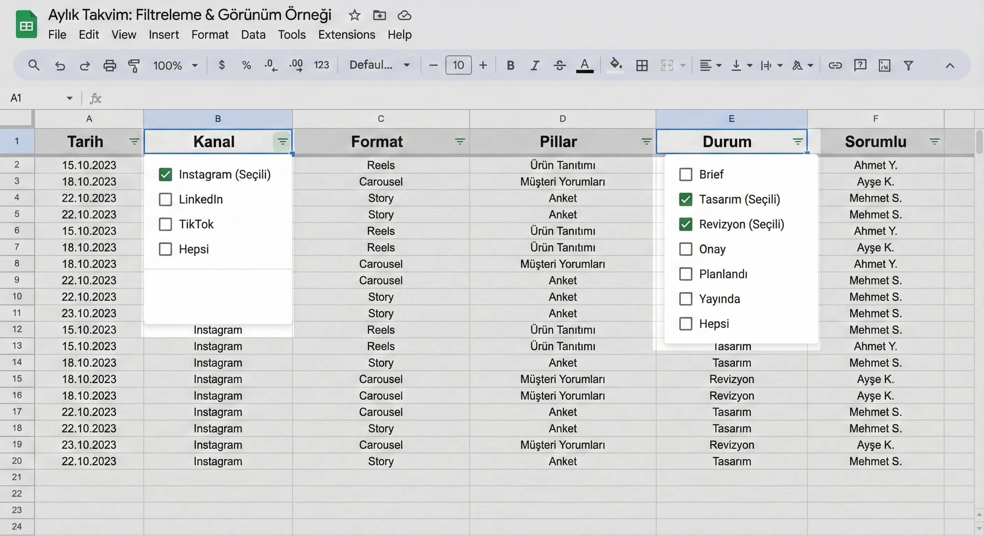Open the Data menu
The image size is (984, 536).
tap(253, 35)
